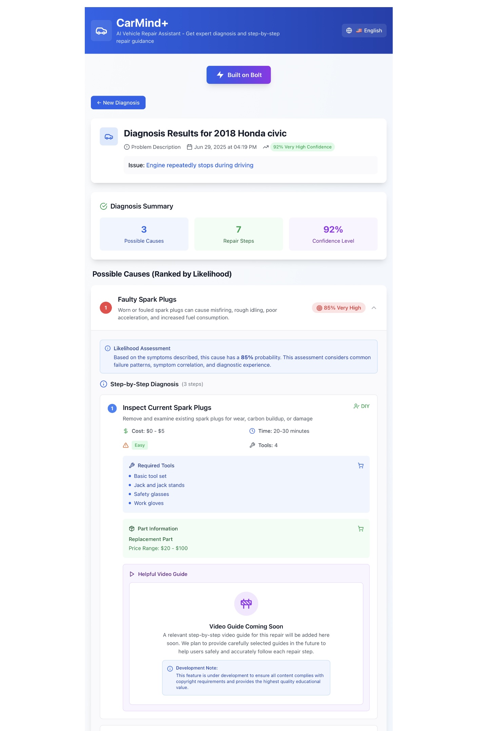
Task: Click the Price Range: $20 - $100 text
Action: tap(158, 548)
